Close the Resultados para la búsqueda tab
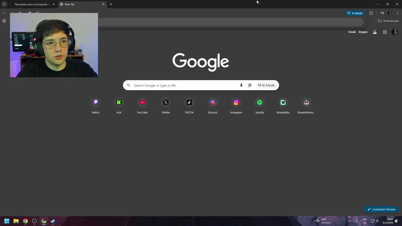The height and width of the screenshot is (226, 402). (53, 4)
